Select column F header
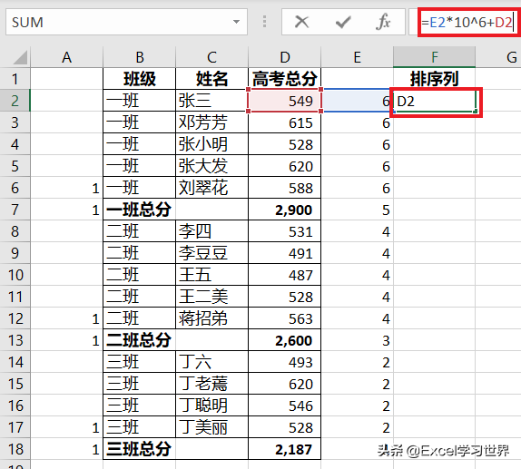This screenshot has width=521, height=469. (x=434, y=57)
